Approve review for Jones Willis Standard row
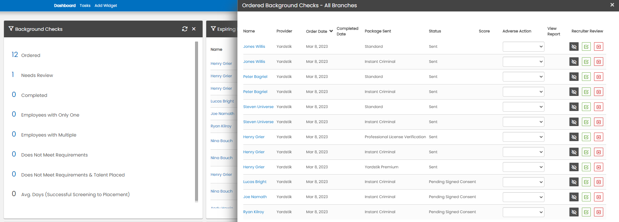Viewport: 619px width, 222px height. pos(586,46)
